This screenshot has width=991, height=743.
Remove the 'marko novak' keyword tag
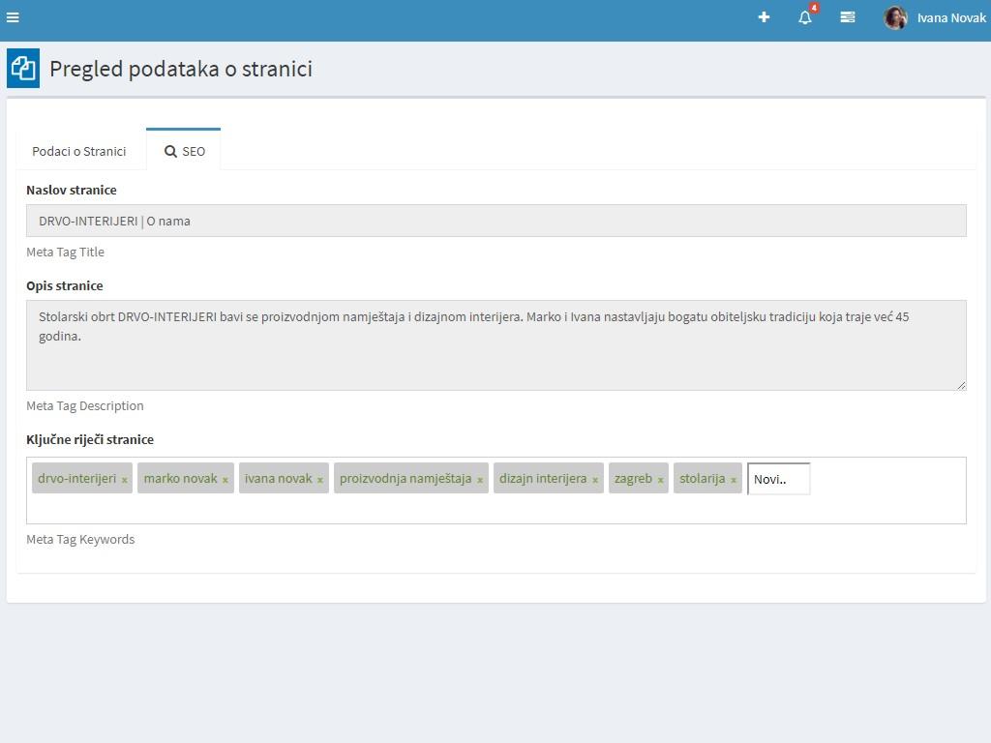225,480
